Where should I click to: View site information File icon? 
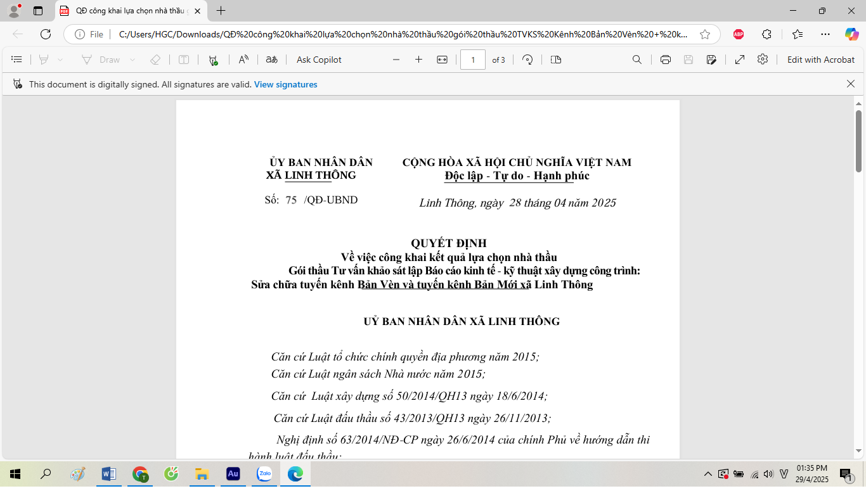pos(89,34)
